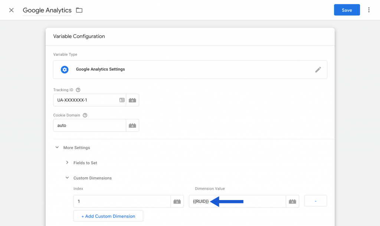380x226 pixels.
Task: Insert variable into Cookie Domain field
Action: pos(132,125)
